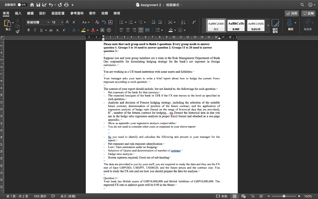
Task: Click Decrease Indent icon
Action: (153, 22)
